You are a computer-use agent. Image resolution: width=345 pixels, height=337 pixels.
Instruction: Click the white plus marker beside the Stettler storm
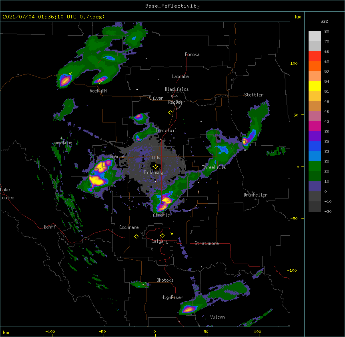[245, 150]
